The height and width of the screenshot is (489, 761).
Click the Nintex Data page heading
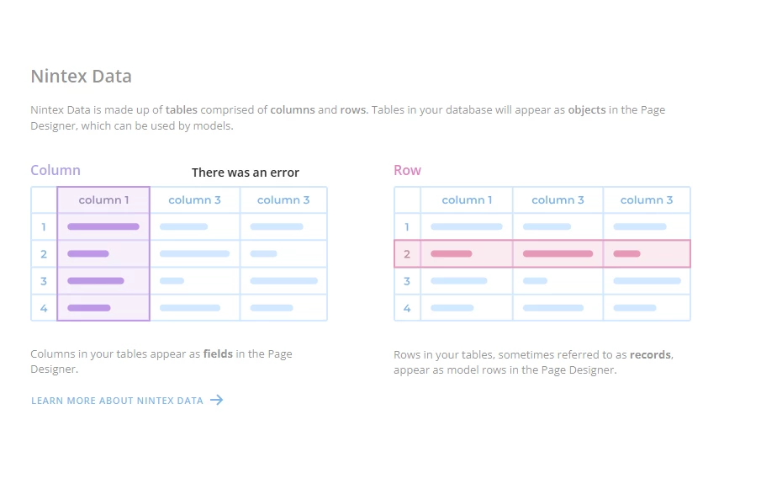(81, 77)
